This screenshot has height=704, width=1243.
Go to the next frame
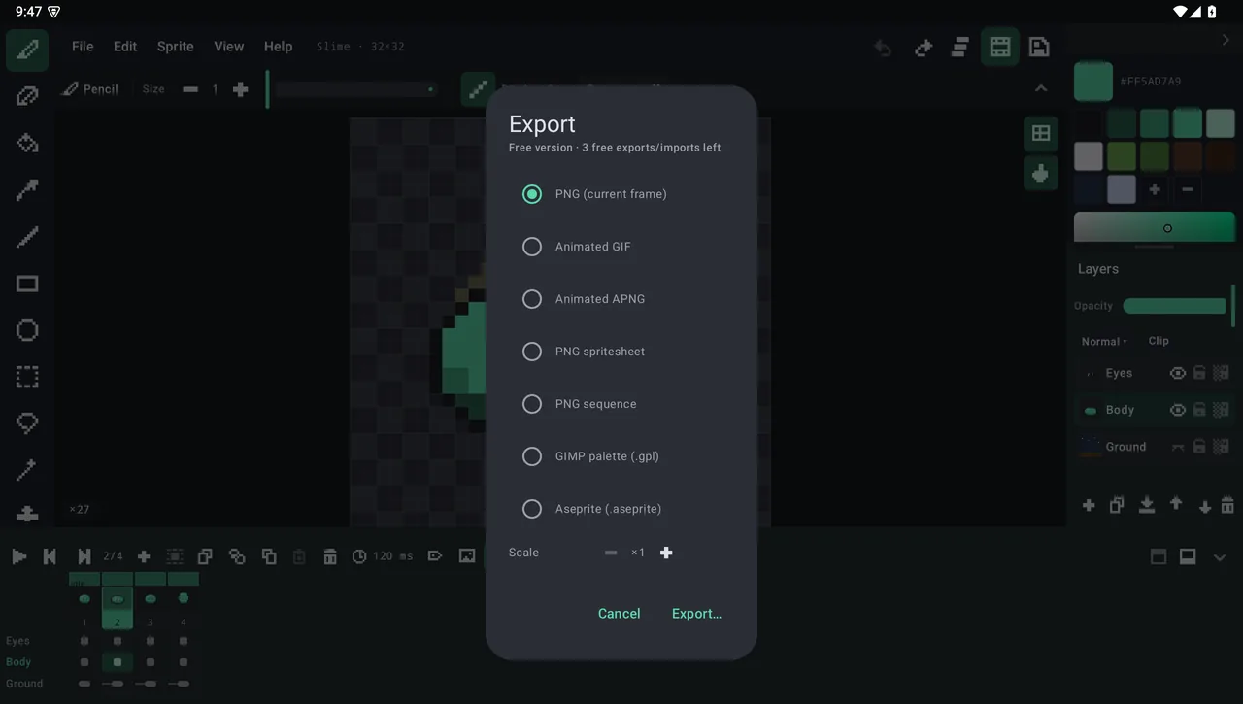84,556
